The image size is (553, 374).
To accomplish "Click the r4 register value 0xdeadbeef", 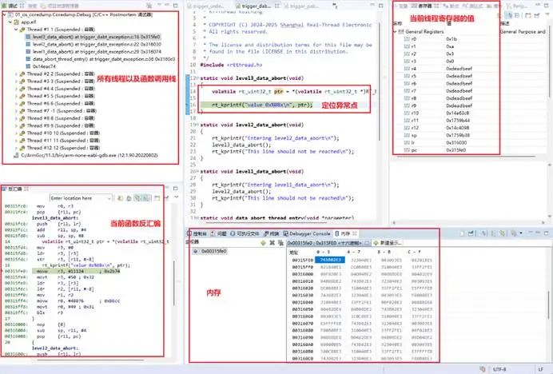I will click(459, 69).
